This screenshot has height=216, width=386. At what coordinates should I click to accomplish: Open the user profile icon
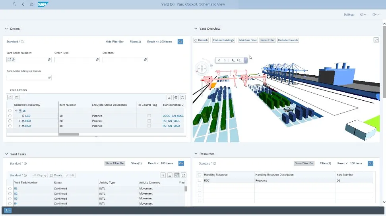tap(14, 4)
